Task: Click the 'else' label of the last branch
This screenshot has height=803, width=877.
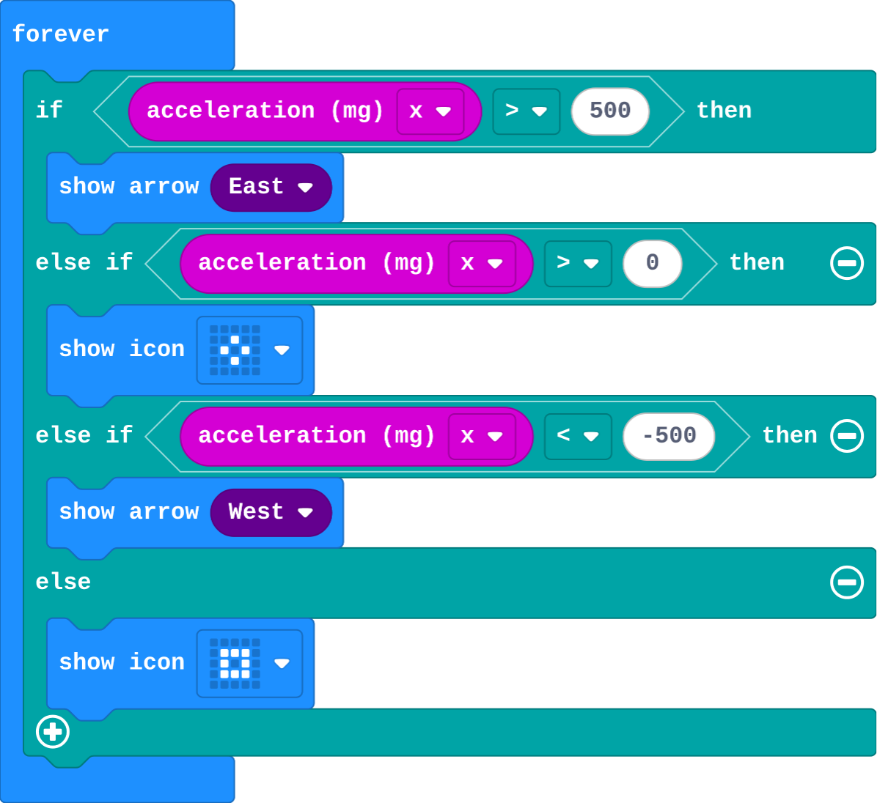Action: click(63, 582)
